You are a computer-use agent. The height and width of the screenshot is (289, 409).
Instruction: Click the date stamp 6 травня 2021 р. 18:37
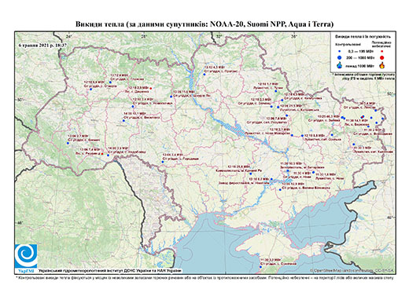(42, 45)
